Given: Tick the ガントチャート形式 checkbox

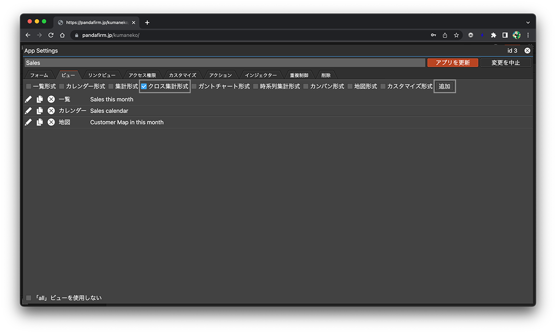Looking at the screenshot, I should tap(194, 86).
